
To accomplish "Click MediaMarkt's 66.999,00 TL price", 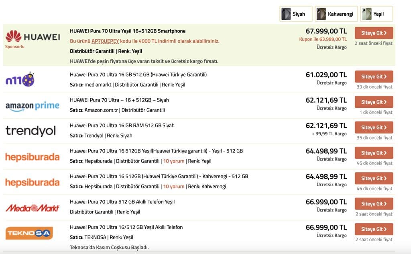I will pos(326,202).
